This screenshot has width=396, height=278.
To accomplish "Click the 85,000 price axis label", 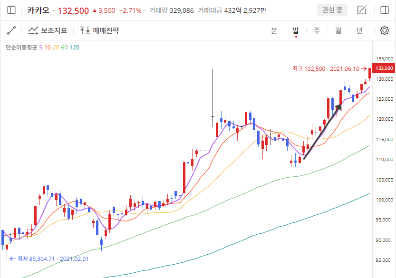I will pos(384,260).
